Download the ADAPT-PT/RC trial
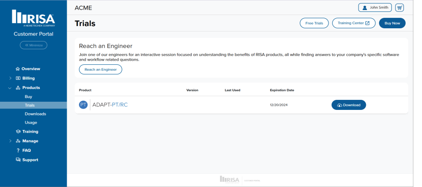Screen dimensions: 422x187 pyautogui.click(x=349, y=105)
